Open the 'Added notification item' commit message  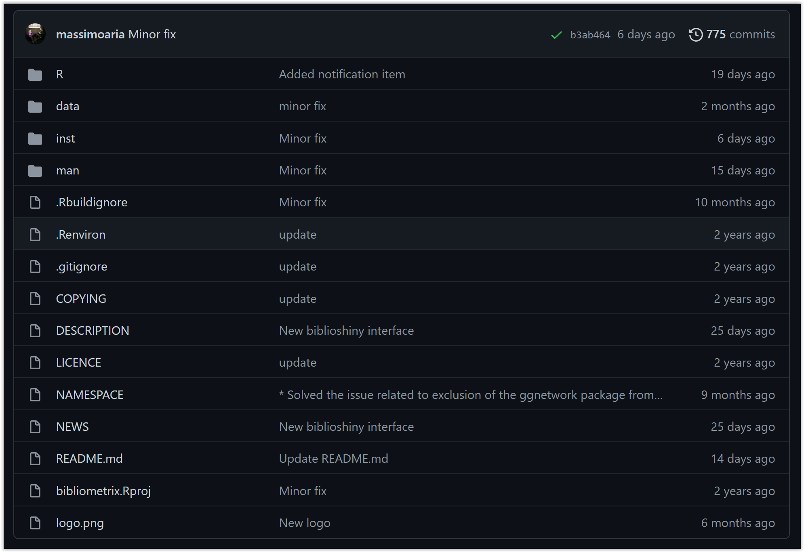(x=342, y=74)
